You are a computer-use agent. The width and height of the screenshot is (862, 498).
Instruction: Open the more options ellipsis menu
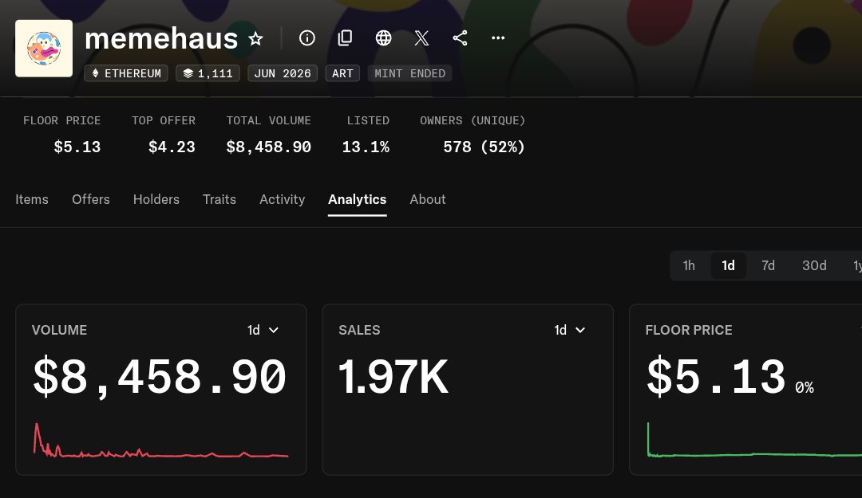pos(498,38)
